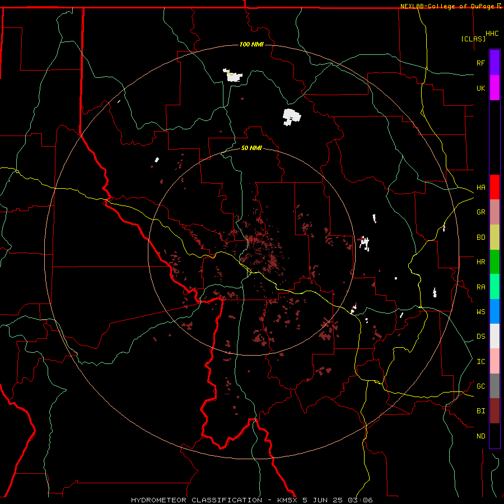Click the ND black legend swatch
Viewport: 504px width, 504px height.
pyautogui.click(x=494, y=436)
